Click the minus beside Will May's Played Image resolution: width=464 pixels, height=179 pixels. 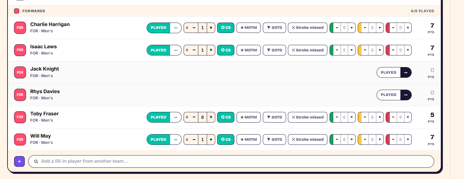click(x=176, y=140)
